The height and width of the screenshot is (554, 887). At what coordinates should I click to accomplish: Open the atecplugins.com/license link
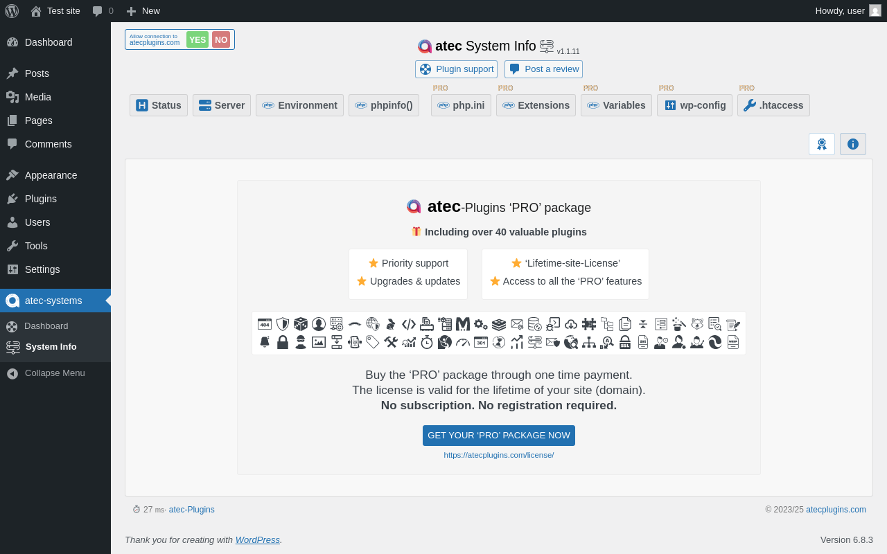click(499, 455)
